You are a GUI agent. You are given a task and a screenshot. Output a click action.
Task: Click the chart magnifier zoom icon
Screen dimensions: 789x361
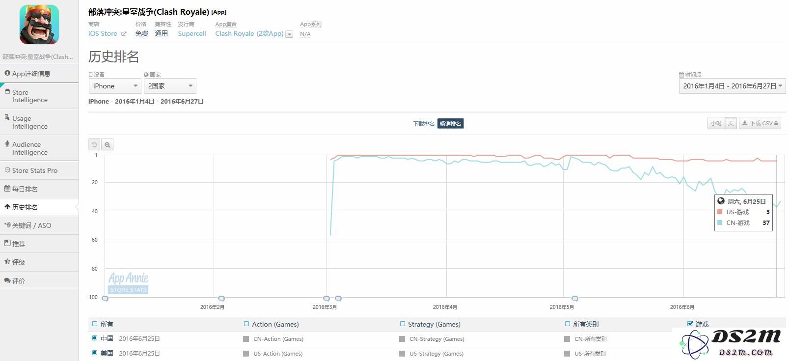coord(108,144)
